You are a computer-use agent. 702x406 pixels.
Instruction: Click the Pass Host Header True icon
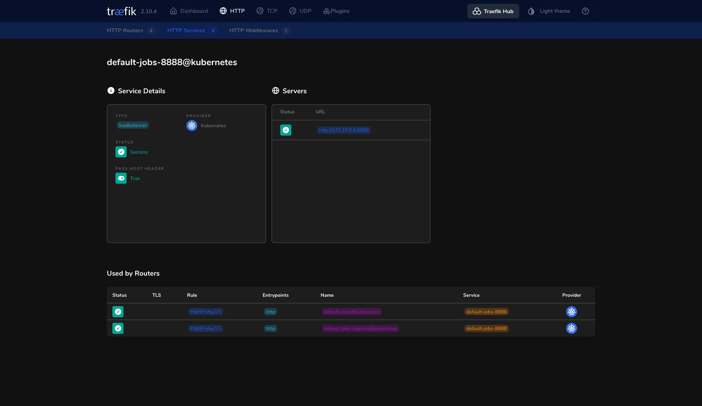(x=121, y=178)
